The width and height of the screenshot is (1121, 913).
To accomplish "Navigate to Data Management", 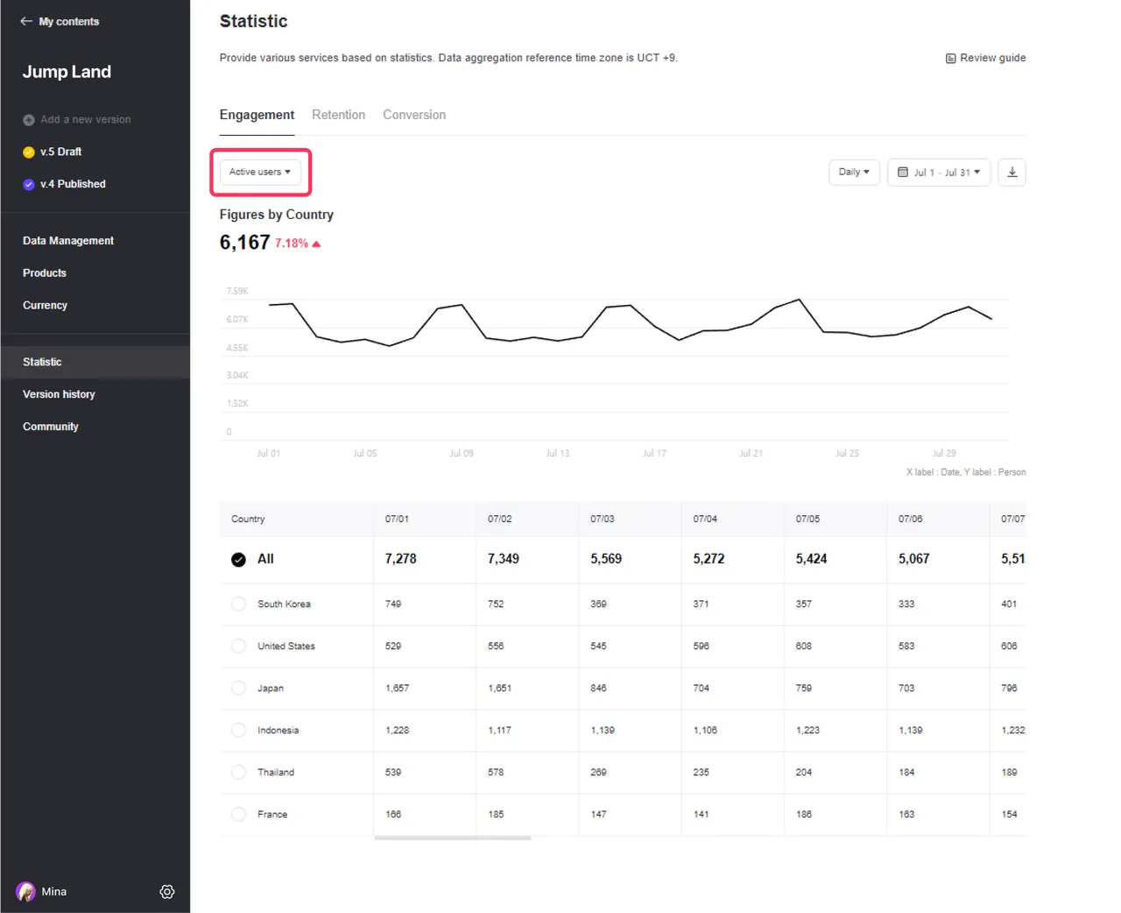I will coord(67,240).
